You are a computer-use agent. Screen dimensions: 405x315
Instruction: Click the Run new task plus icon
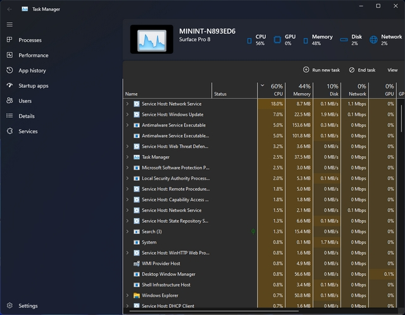(x=306, y=70)
